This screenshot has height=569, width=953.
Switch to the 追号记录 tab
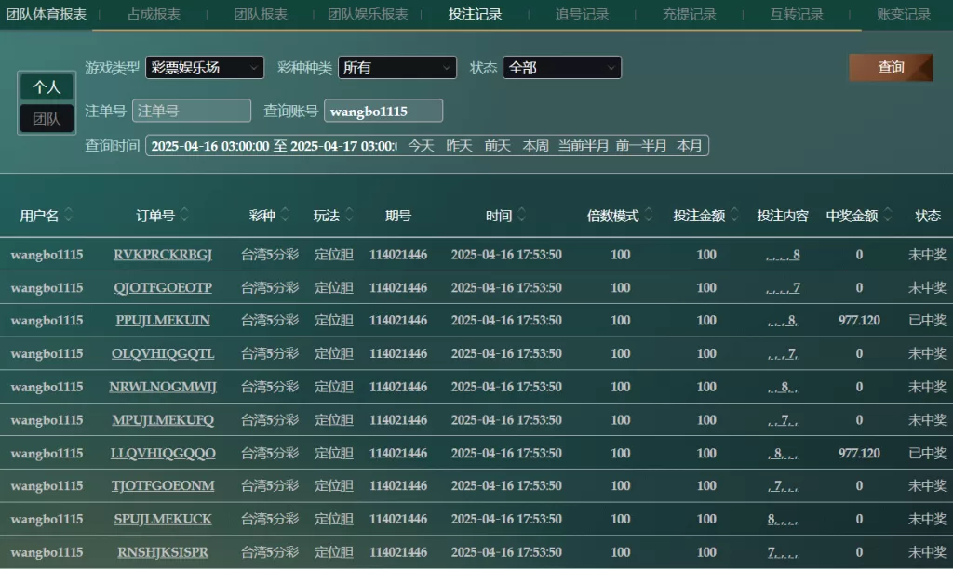point(582,14)
